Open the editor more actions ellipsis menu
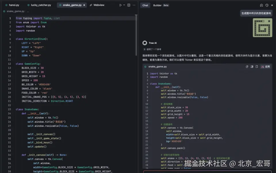 134,5
